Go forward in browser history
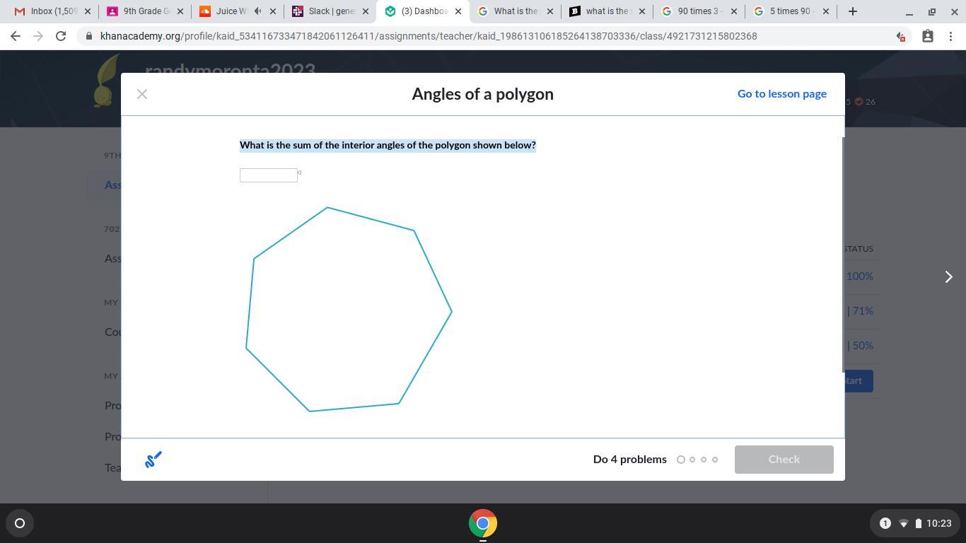The image size is (966, 543). [38, 36]
